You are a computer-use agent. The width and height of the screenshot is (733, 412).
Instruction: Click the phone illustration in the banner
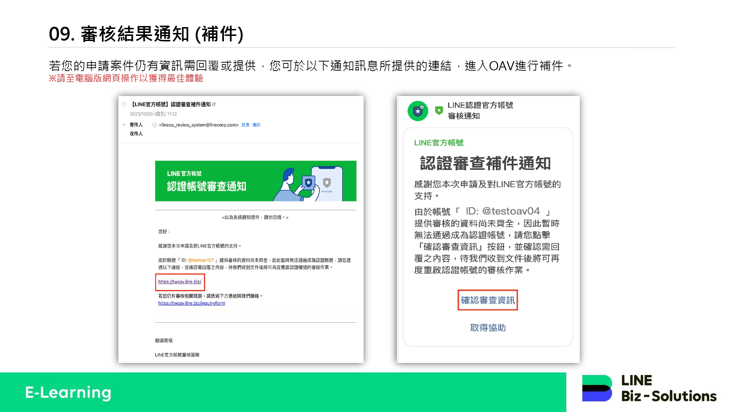[327, 183]
